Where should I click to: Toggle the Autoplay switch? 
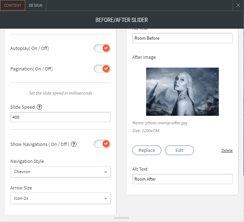click(x=102, y=48)
